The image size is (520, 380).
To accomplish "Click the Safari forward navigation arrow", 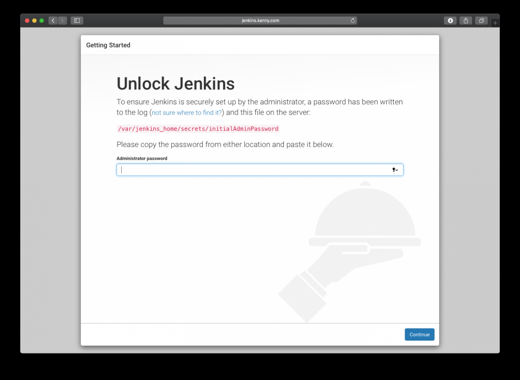I will [x=62, y=21].
